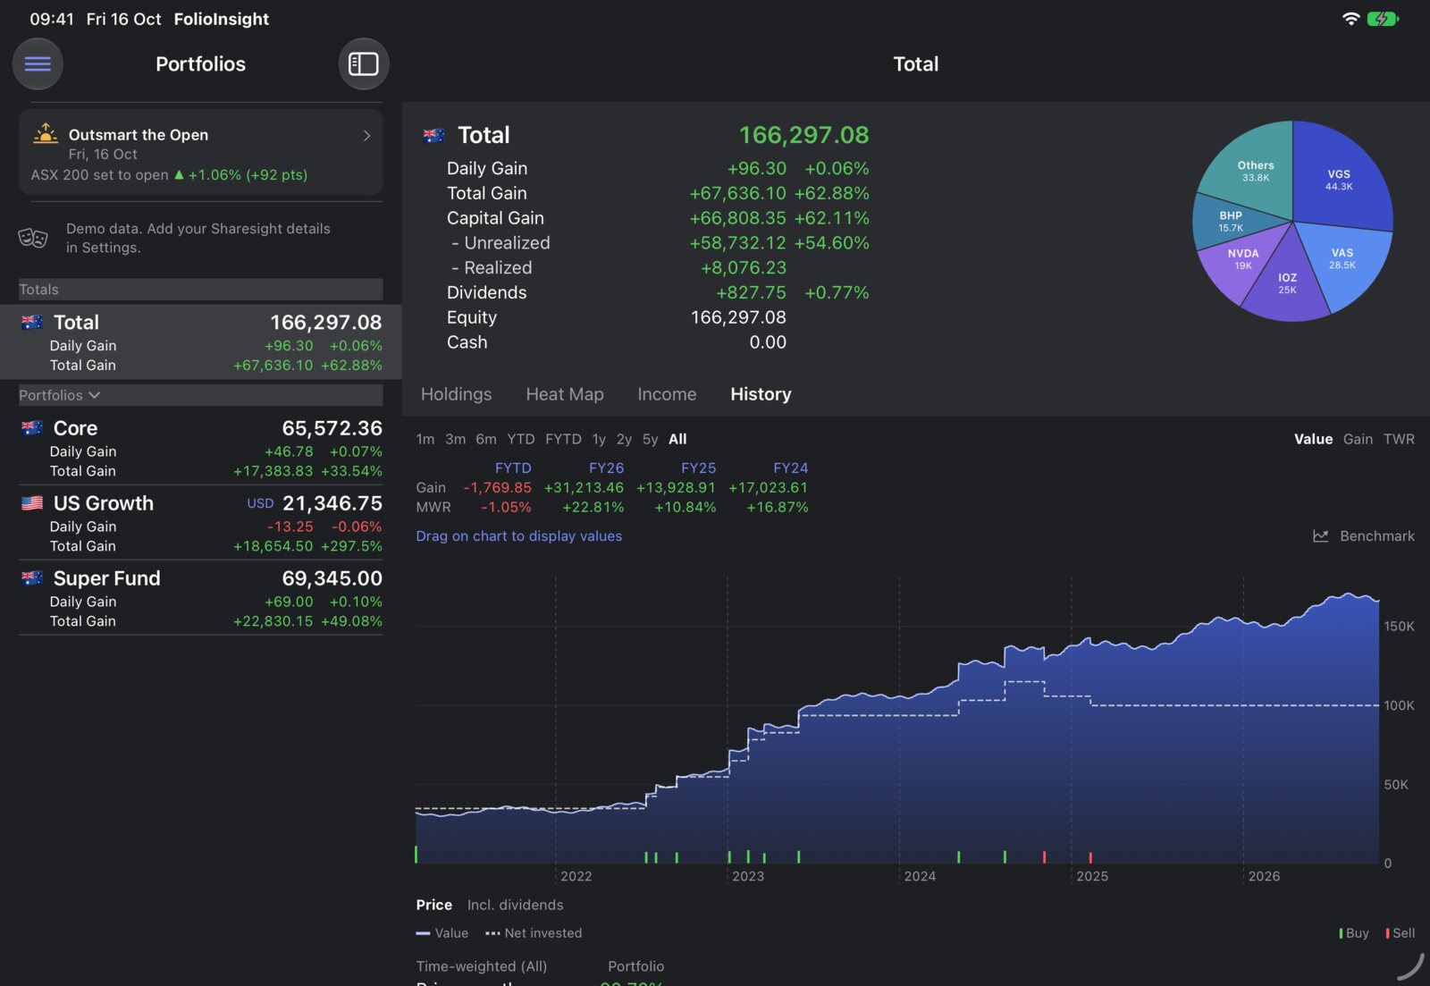1430x986 pixels.
Task: Click the Value legend entry
Action: click(x=442, y=932)
